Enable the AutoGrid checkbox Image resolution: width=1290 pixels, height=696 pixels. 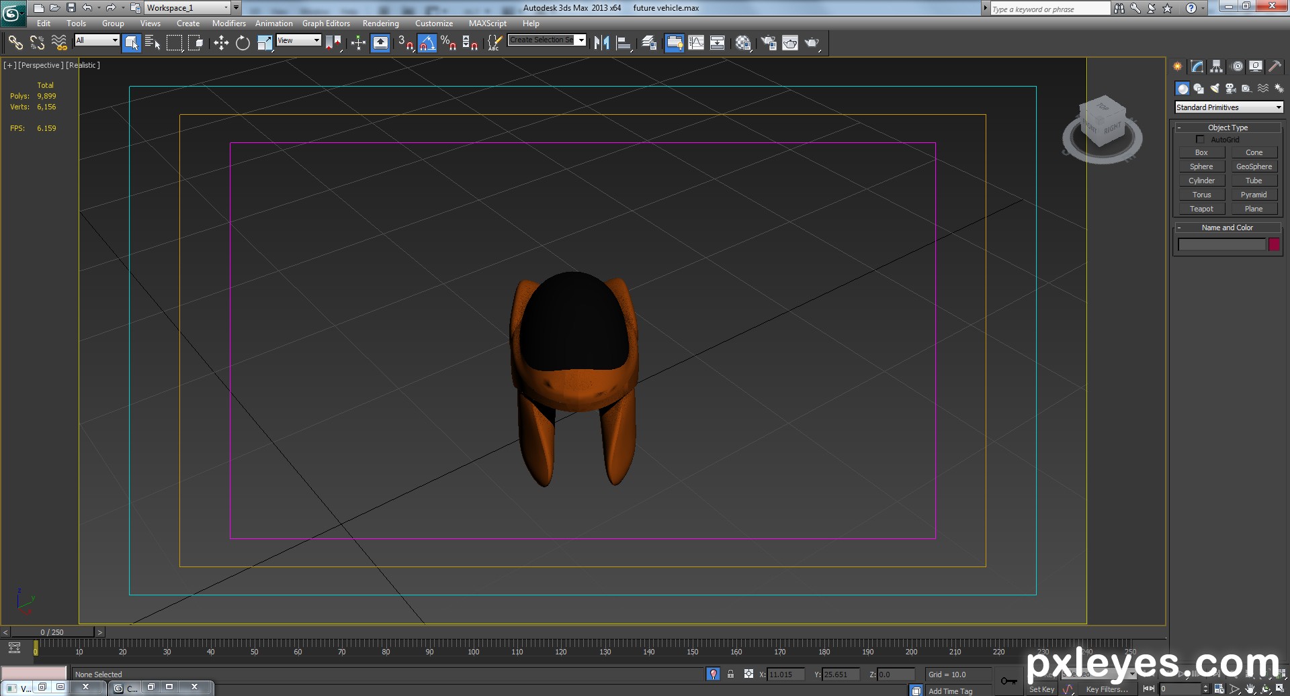point(1200,140)
